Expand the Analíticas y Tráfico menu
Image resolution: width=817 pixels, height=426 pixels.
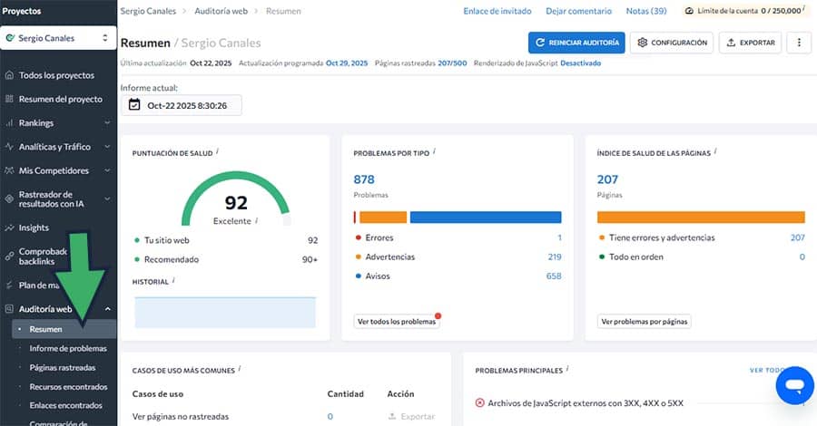(107, 147)
